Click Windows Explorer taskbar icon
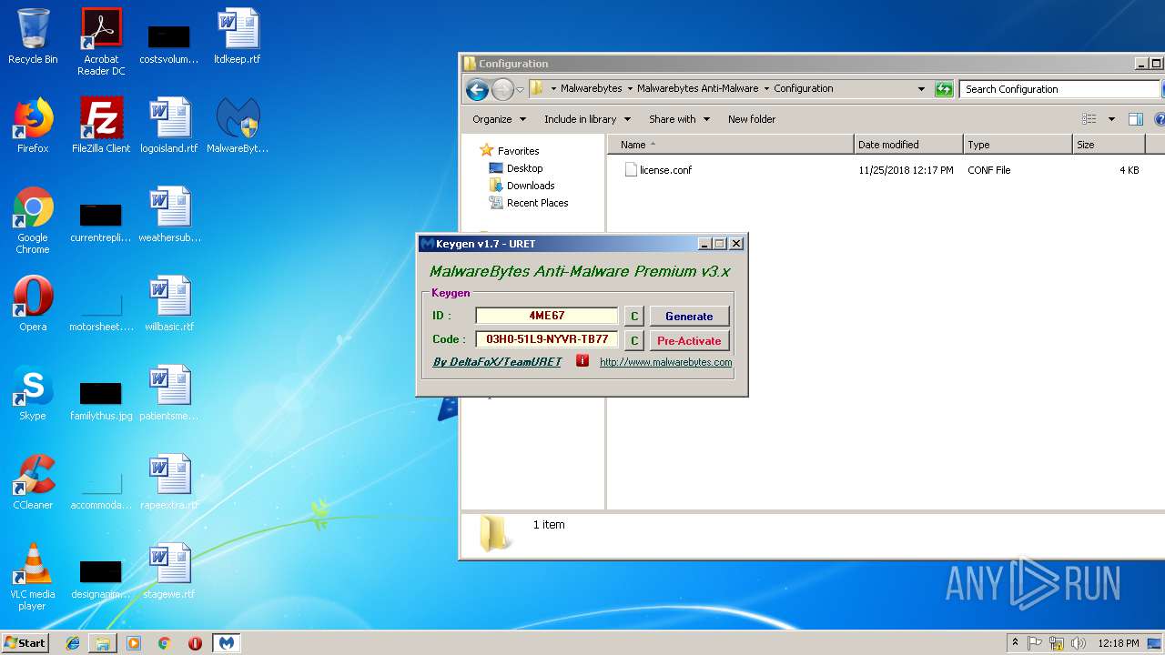Screen dimensions: 1165x655 pos(103,643)
